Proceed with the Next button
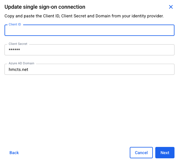Viewport: 179px width, 161px height. point(165,153)
